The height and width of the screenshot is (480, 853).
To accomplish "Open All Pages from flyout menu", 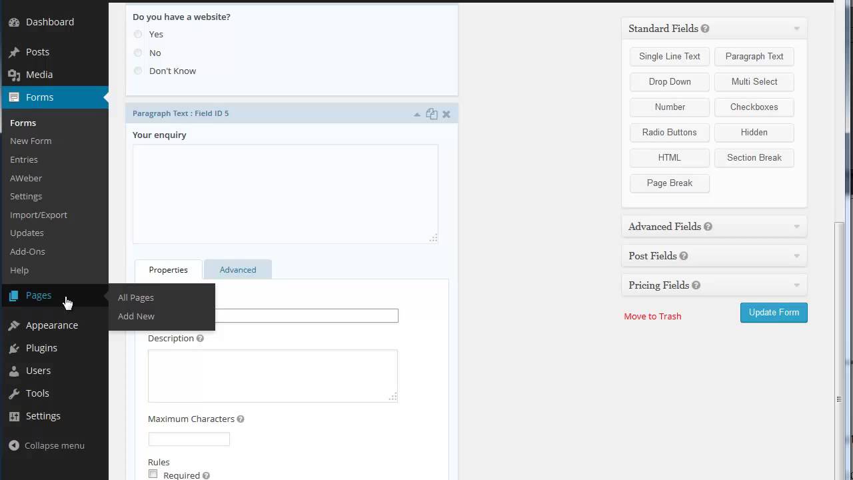I will pyautogui.click(x=136, y=298).
